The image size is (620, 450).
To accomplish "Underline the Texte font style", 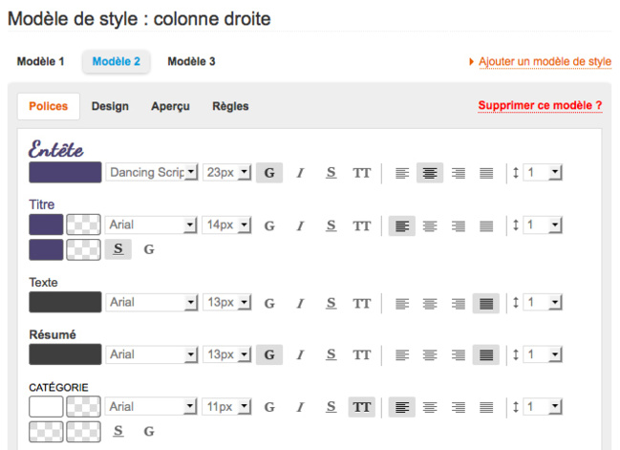I will tap(331, 303).
